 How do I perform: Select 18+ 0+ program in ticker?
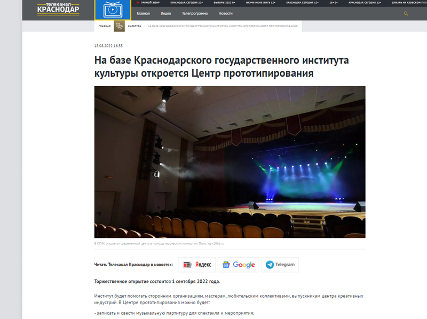[x=334, y=3]
